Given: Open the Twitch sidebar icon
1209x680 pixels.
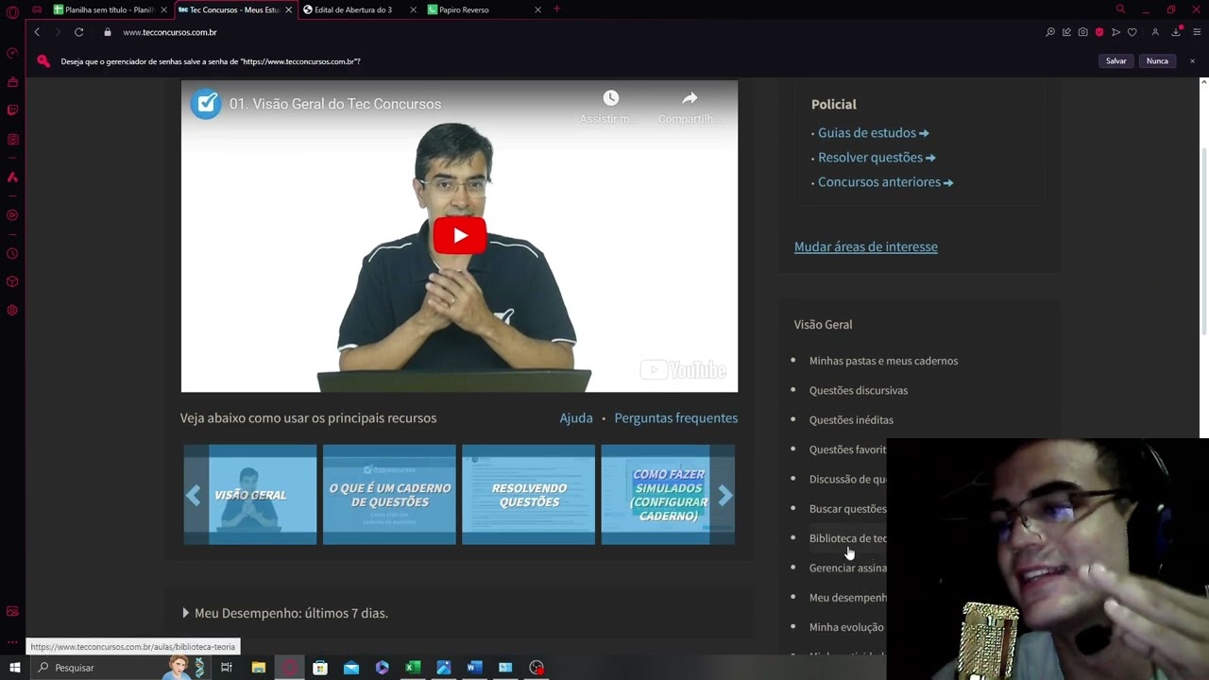Looking at the screenshot, I should click(12, 110).
